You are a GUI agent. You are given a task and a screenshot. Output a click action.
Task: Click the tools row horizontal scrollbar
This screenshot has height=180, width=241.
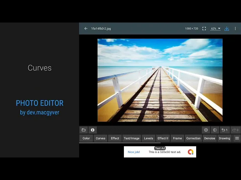(120, 143)
